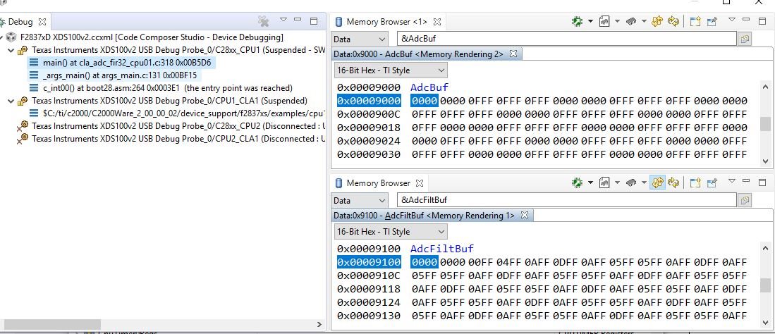Click Load Memory chip icon in lower Memory Browser
Viewport: 775px width, 334px height.
point(630,183)
